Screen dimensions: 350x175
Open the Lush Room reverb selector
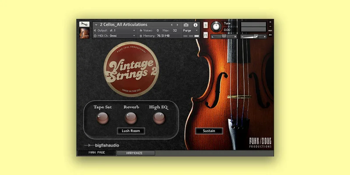131,131
